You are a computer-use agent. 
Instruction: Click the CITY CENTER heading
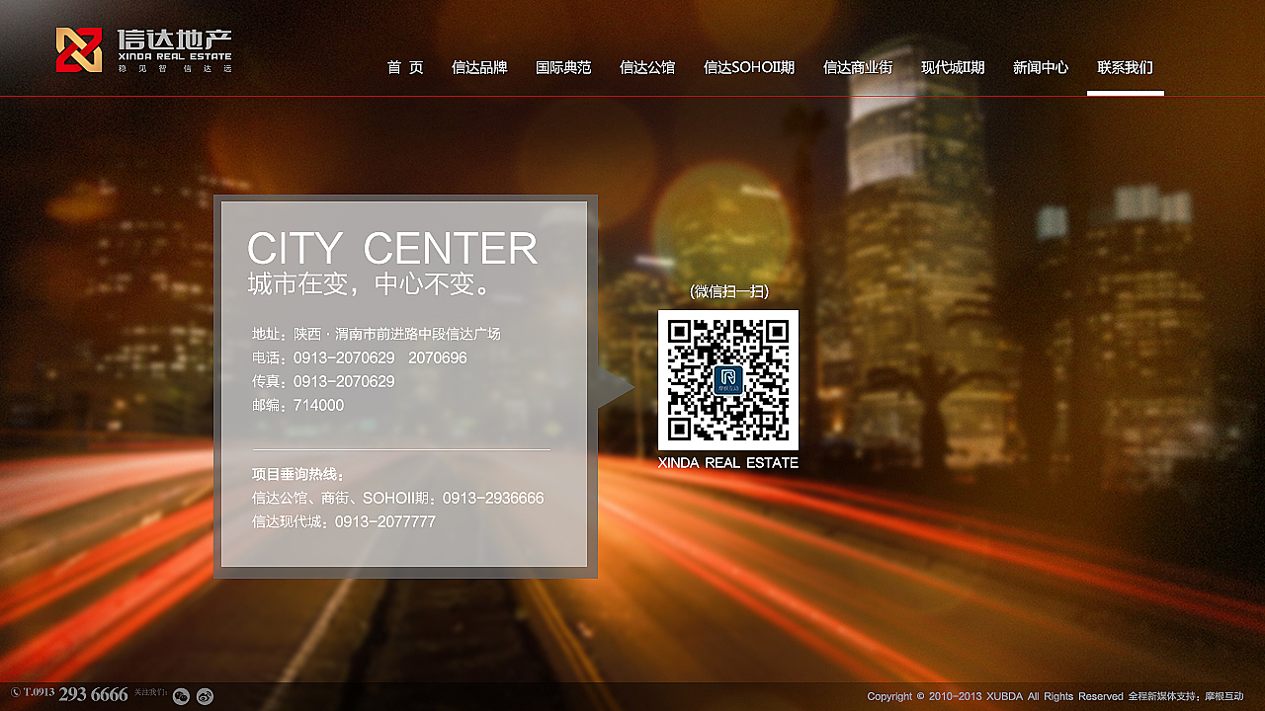392,248
